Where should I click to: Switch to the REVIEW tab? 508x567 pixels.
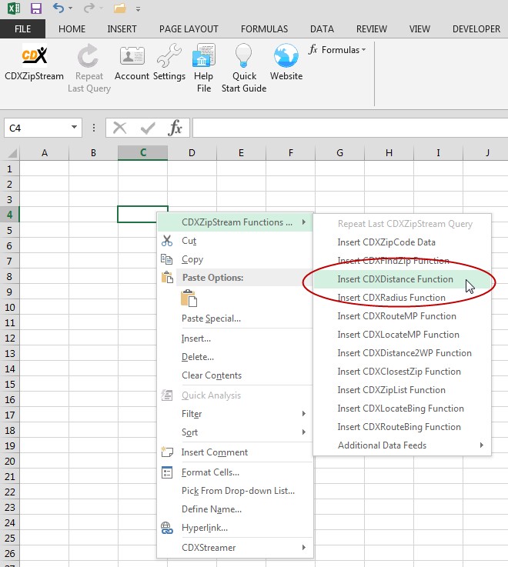click(372, 29)
